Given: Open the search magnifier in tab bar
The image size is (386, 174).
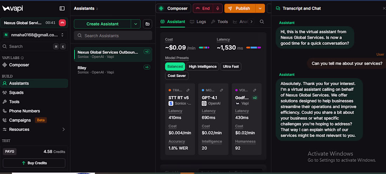Looking at the screenshot, I should (x=262, y=22).
